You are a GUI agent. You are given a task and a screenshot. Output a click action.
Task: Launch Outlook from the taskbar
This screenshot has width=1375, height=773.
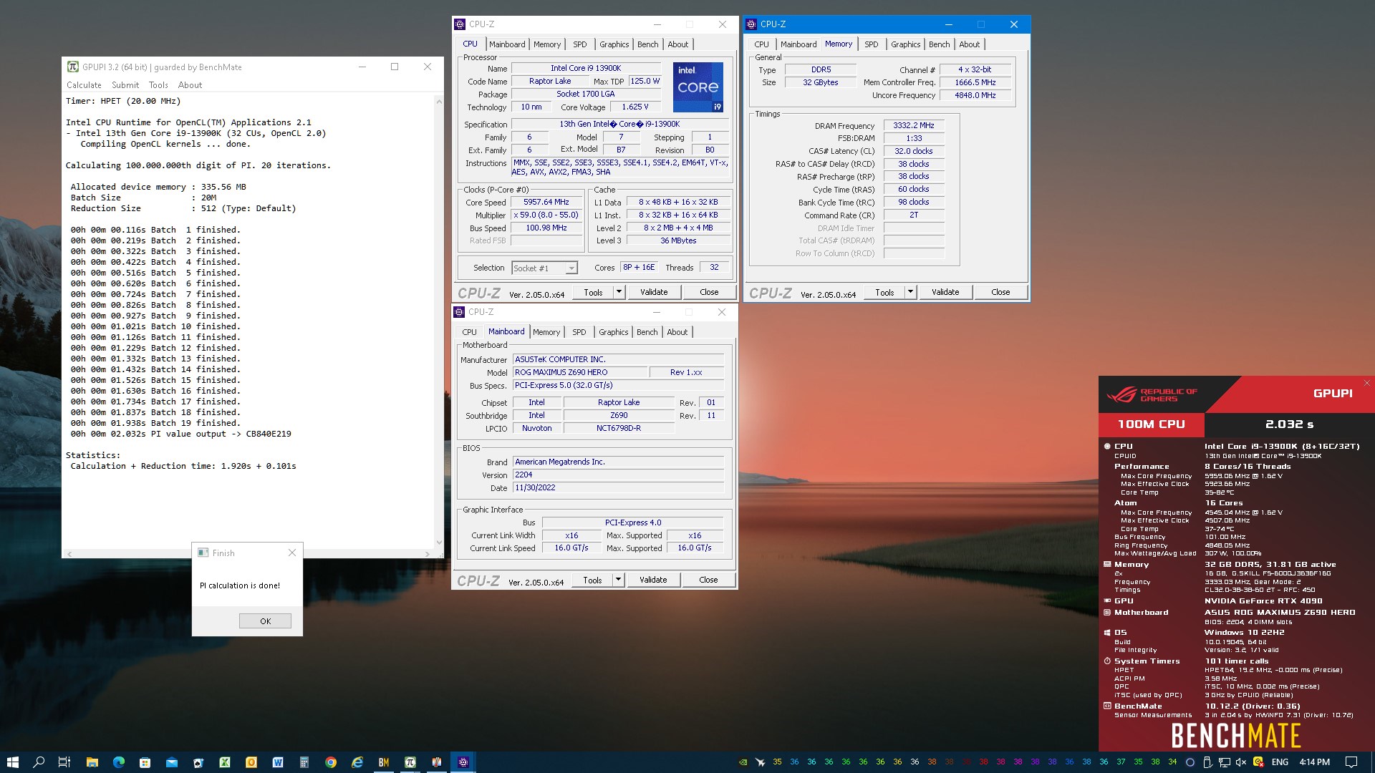[251, 762]
